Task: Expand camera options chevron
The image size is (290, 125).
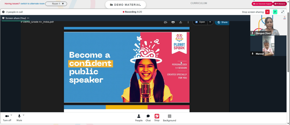Action: pos(11,115)
